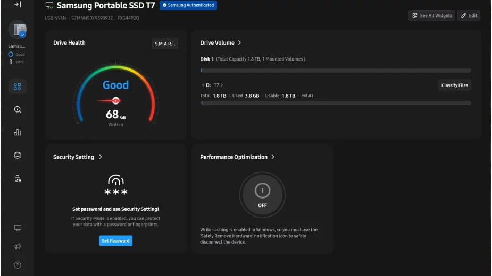Click the Set Password button

pyautogui.click(x=115, y=241)
